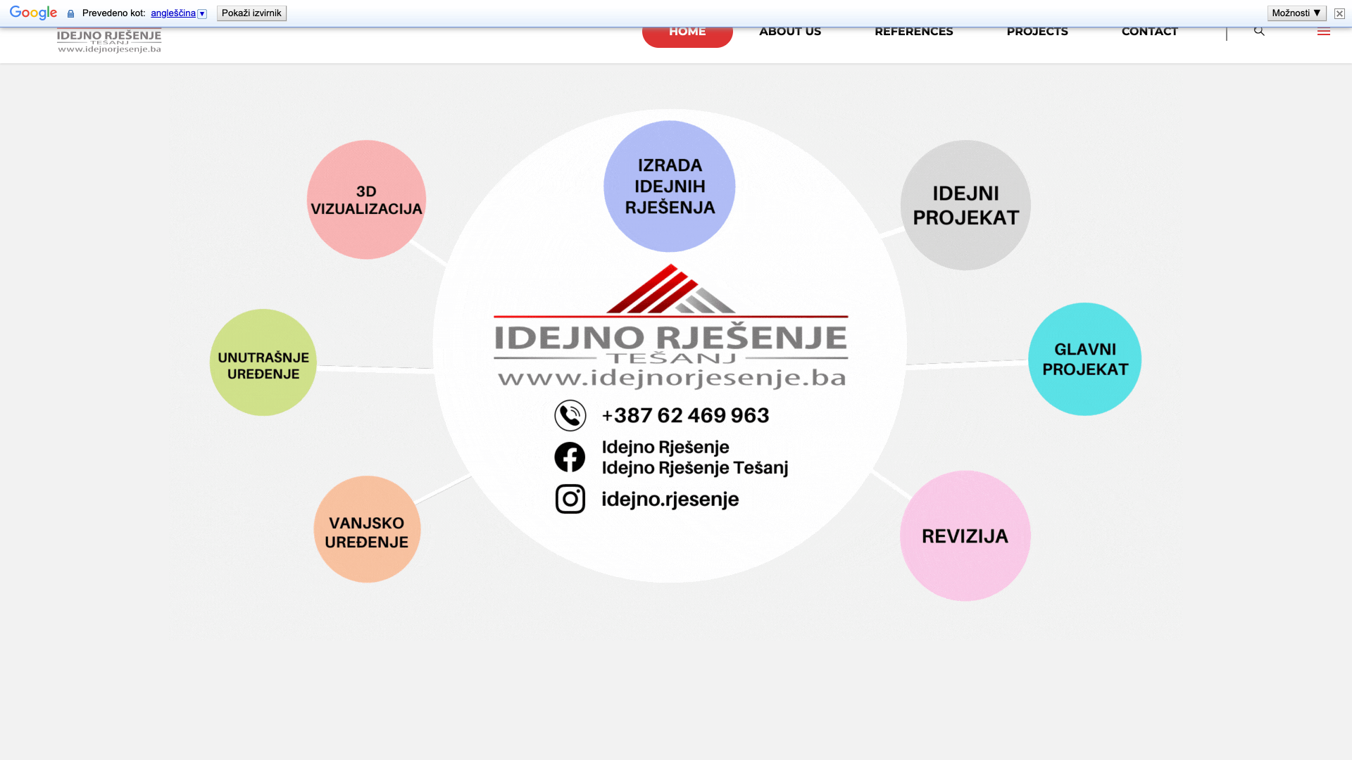Screen dimensions: 1352x760
Task: Click the CONTACT navigation link
Action: point(1150,32)
